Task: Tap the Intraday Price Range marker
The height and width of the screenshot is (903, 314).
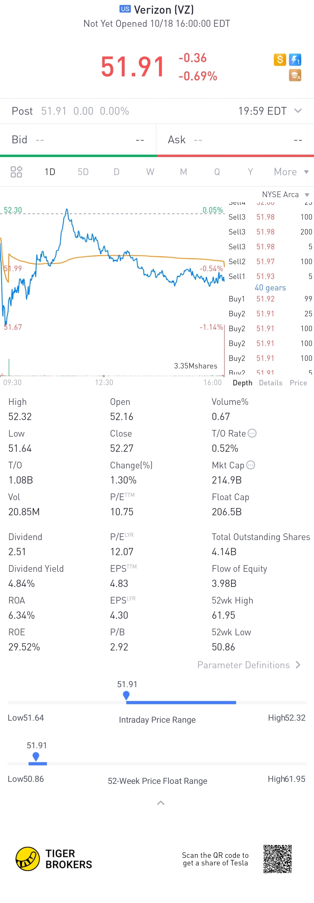Action: click(x=126, y=695)
